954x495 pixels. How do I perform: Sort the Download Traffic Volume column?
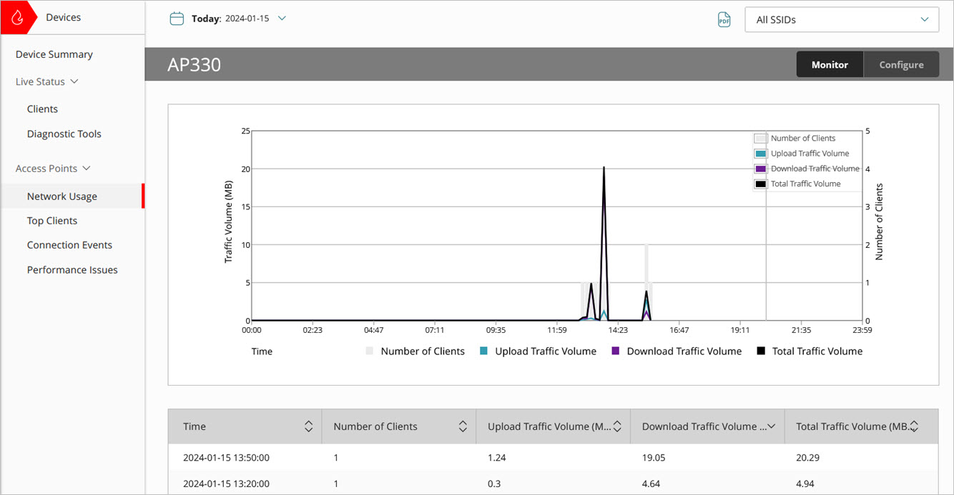point(771,426)
